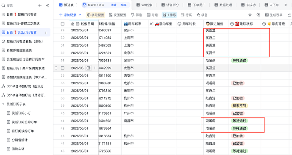Click the expand record icon on row 34

pyautogui.click(x=89, y=68)
